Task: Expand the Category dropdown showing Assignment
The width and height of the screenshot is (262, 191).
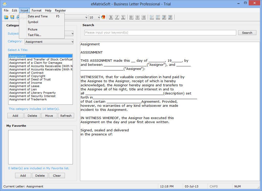Action: 49,42
